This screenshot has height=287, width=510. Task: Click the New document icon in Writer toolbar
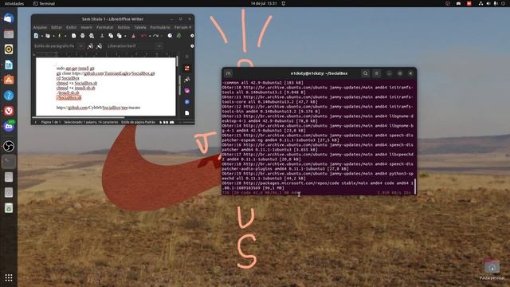(x=36, y=36)
